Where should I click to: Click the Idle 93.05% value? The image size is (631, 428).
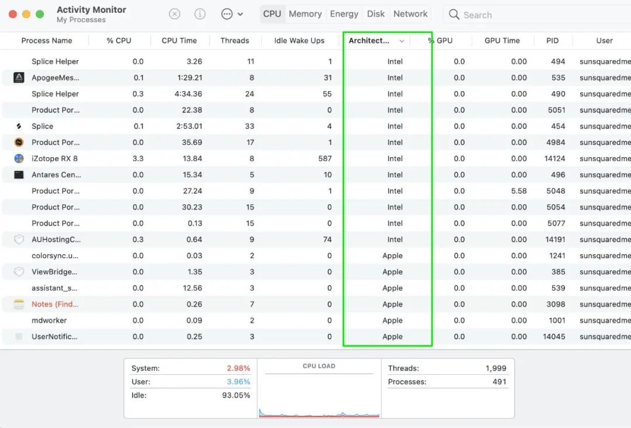click(236, 395)
